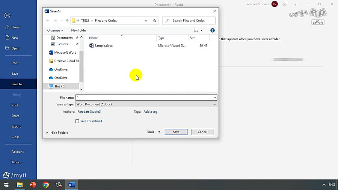
Task: Click the feedback icon in Word title bar
Action: pyautogui.click(x=285, y=4)
